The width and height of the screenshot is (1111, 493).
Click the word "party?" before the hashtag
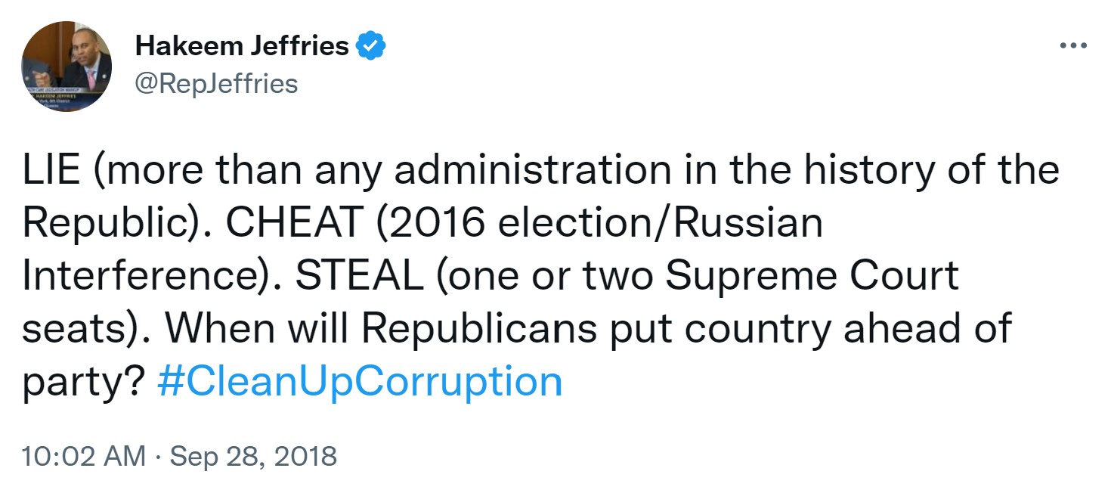point(83,383)
